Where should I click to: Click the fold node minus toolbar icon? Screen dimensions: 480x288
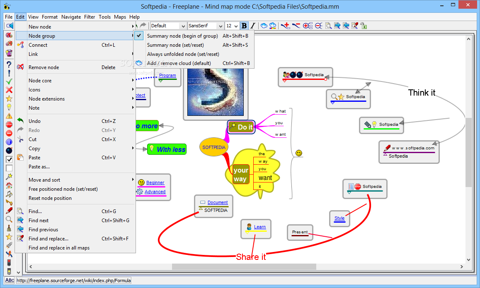pos(319,26)
